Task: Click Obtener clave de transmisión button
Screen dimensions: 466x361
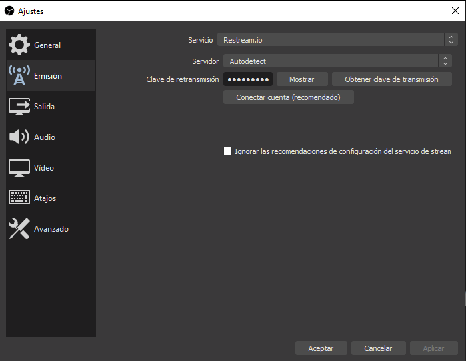Action: (x=392, y=79)
